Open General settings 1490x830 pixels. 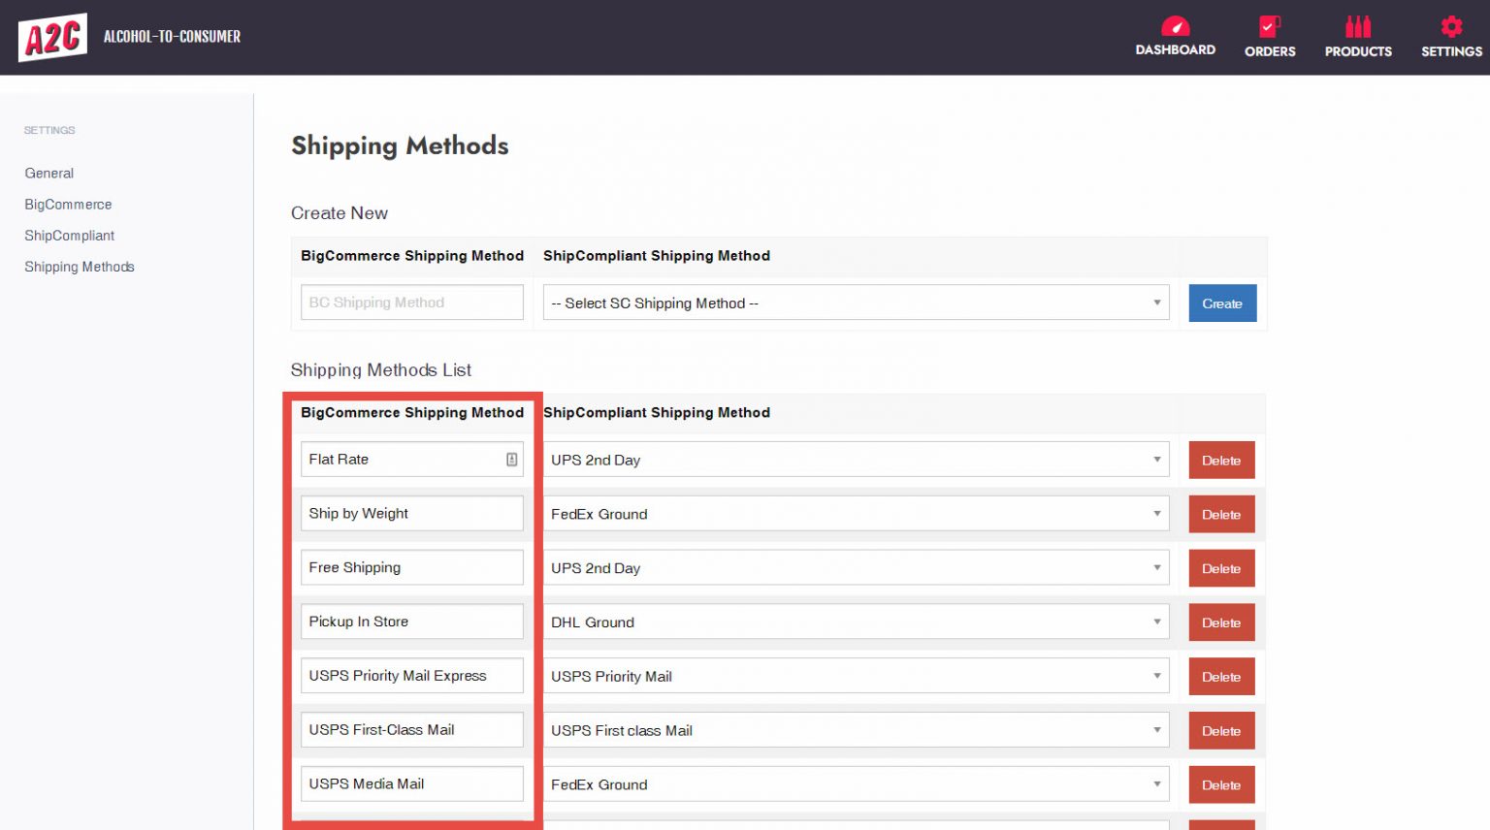point(49,174)
